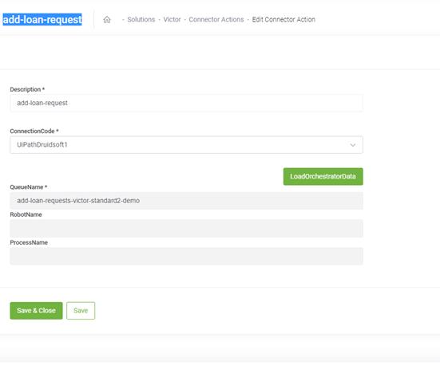
Task: Click the Save & Close button
Action: (36, 311)
